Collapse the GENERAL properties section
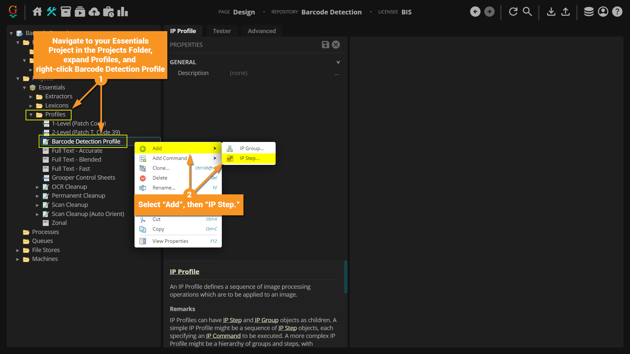This screenshot has width=630, height=354. pyautogui.click(x=338, y=62)
